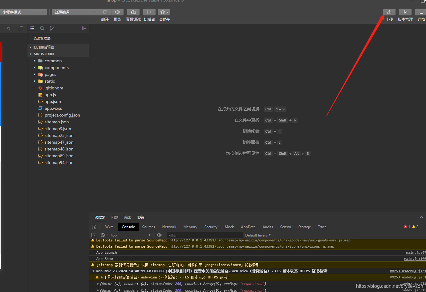Click the red error count badge
This screenshot has height=292, width=426.
[x=407, y=227]
